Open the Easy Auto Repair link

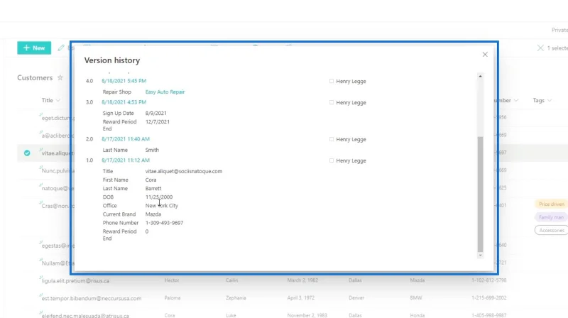tap(165, 92)
